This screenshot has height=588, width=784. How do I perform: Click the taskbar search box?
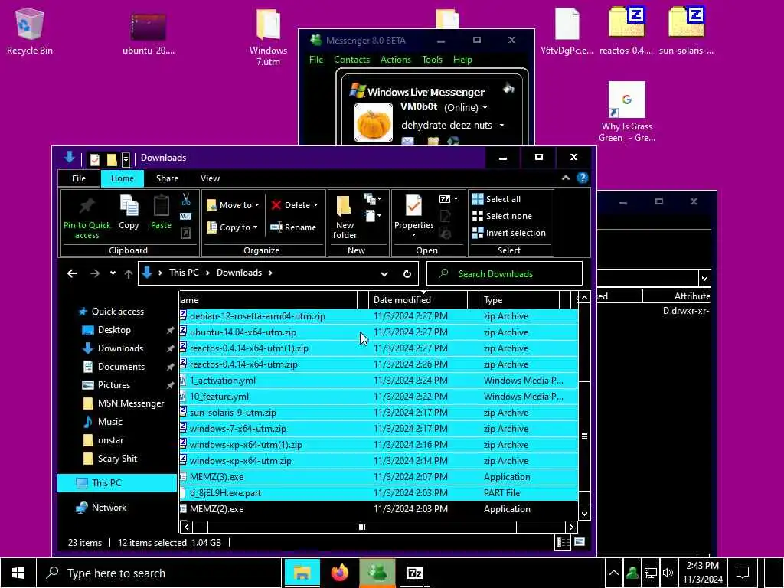tap(159, 573)
